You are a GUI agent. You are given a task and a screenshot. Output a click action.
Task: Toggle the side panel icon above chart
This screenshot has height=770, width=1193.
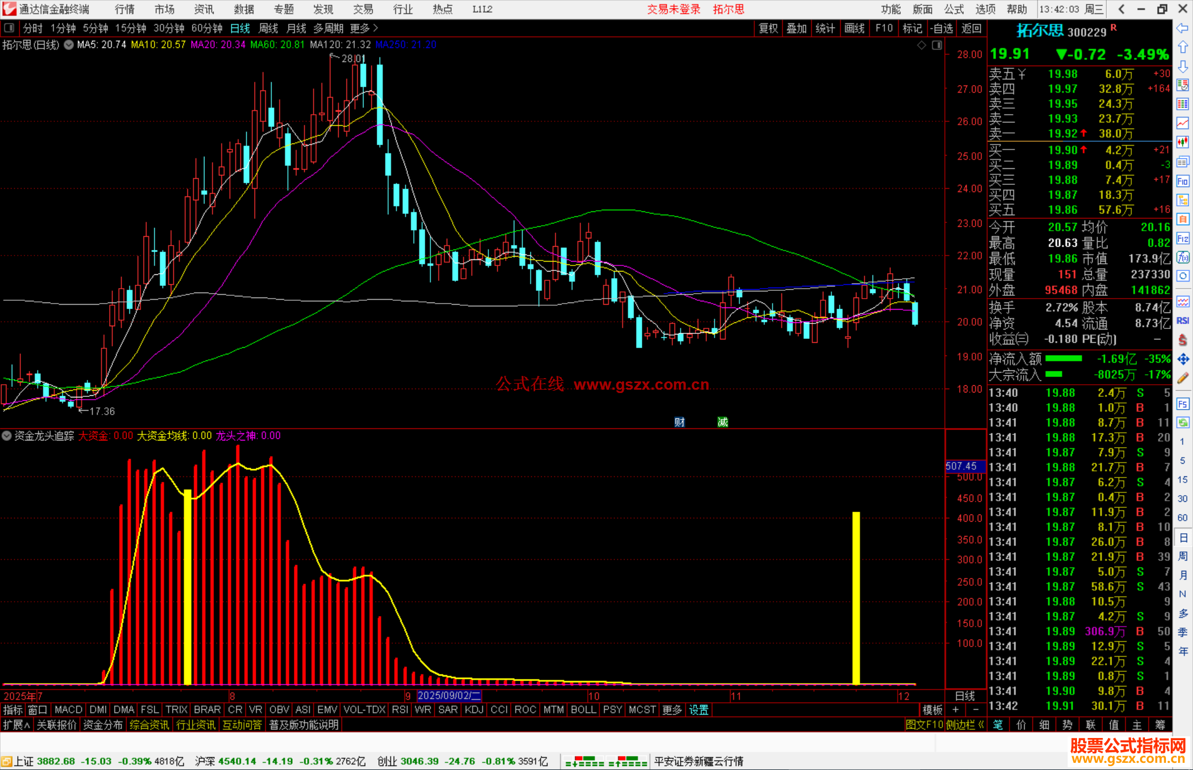(937, 45)
